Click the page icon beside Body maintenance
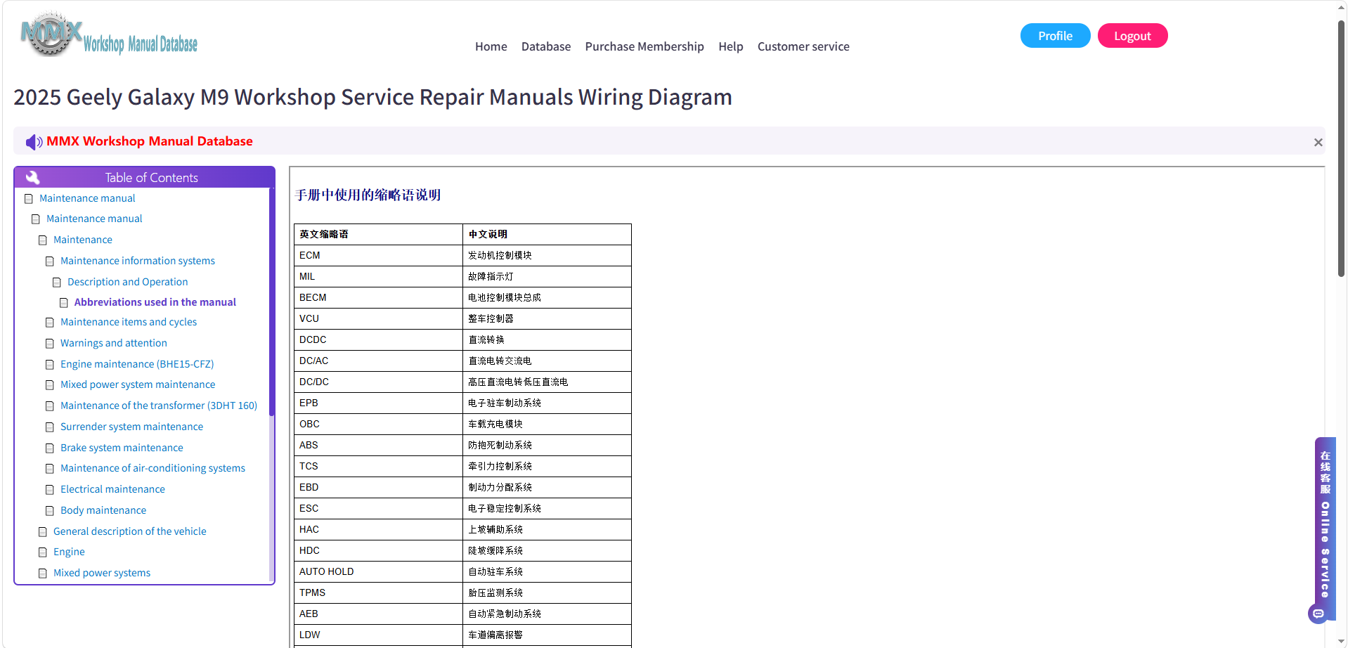Viewport: 1348px width, 648px height. [50, 511]
